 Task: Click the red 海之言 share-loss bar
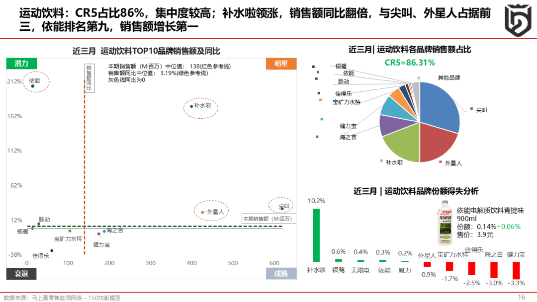point(494,270)
